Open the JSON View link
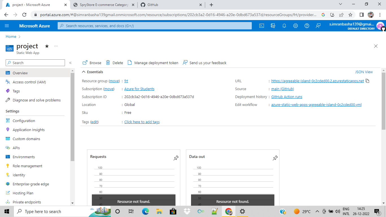386x217 pixels. (x=364, y=72)
